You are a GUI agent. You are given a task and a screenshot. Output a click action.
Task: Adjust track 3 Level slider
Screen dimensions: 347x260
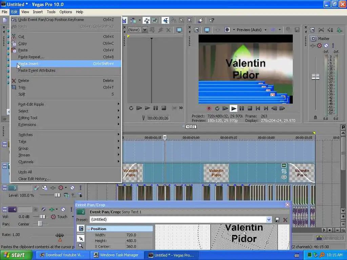[x=57, y=195]
